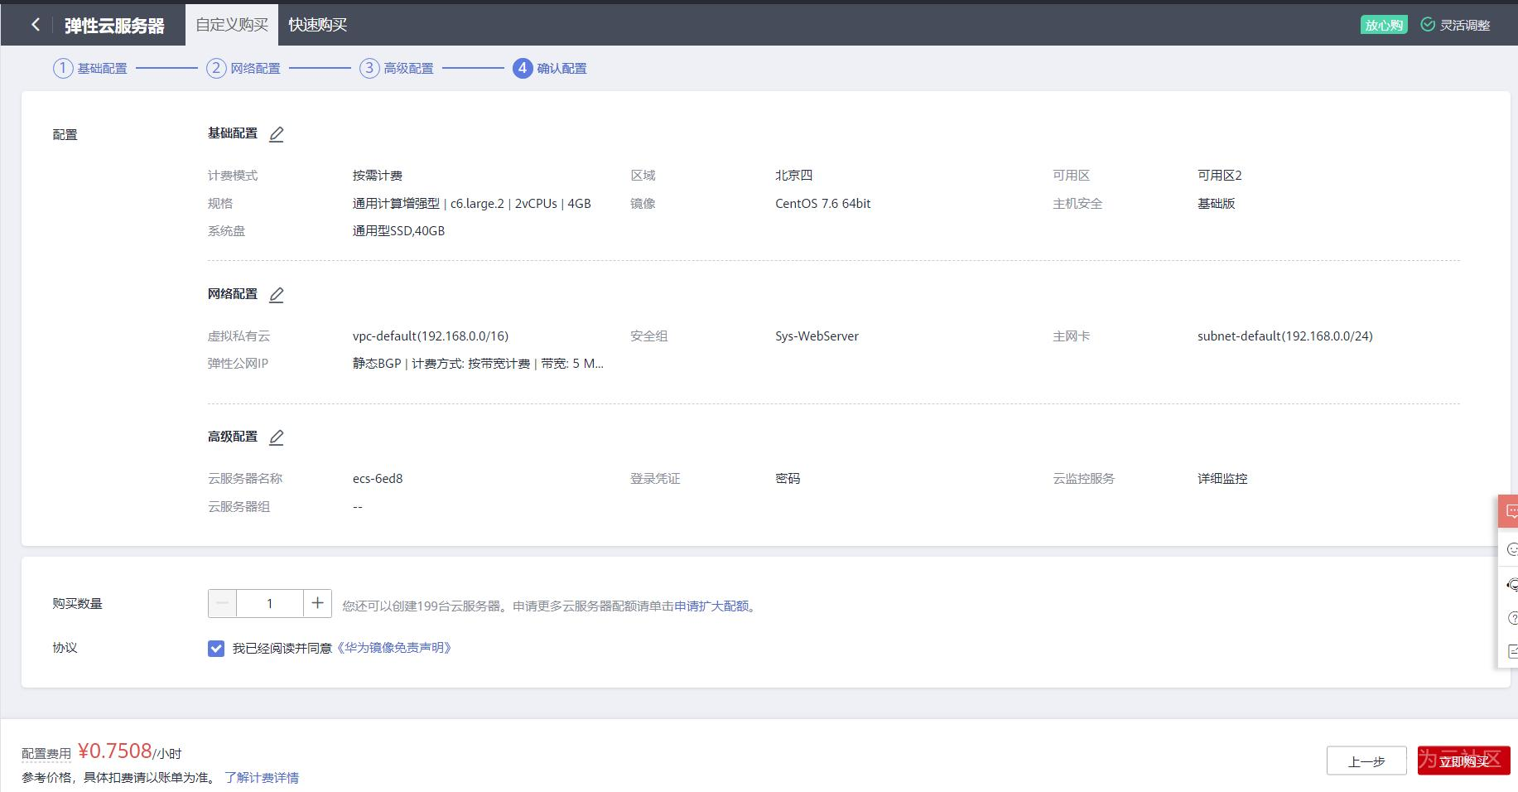The image size is (1518, 792).
Task: Click the 云服务器组 label
Action: pos(239,507)
